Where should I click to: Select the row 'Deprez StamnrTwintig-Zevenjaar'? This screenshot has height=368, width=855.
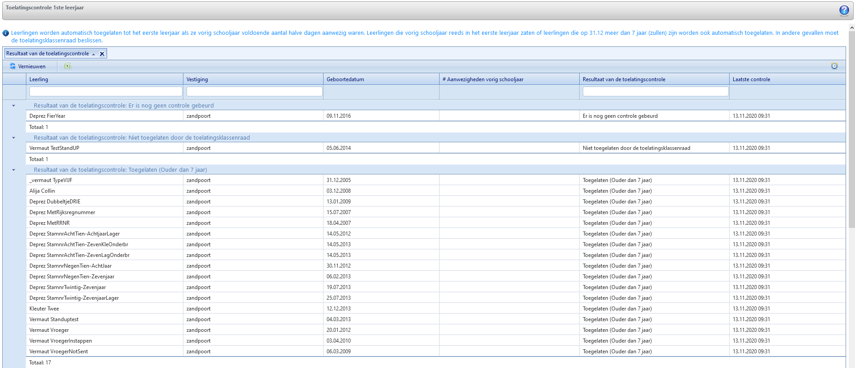click(436, 287)
